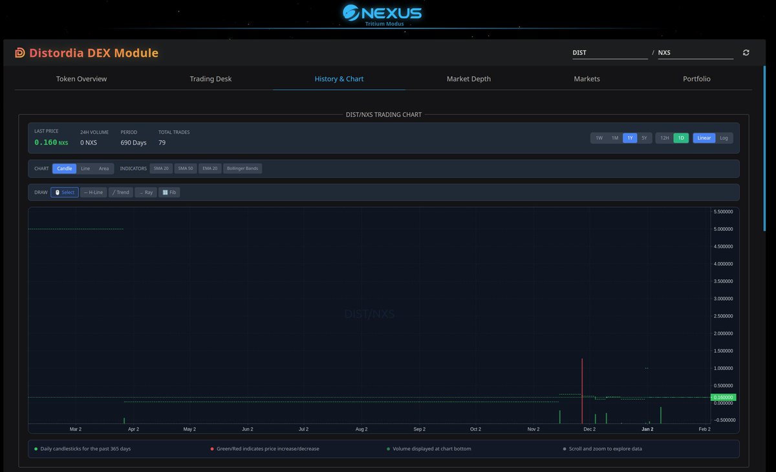Click the refresh icon next to NXS field

pyautogui.click(x=746, y=53)
